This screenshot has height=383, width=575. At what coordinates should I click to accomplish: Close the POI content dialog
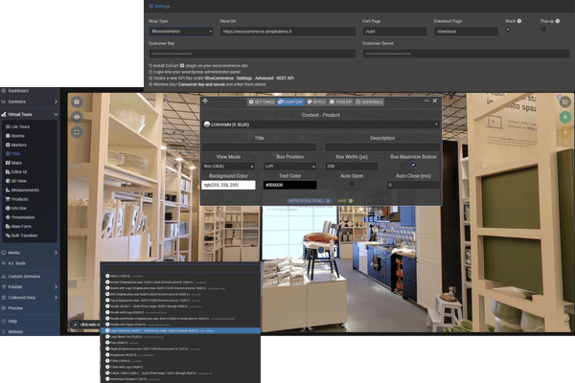(x=435, y=101)
